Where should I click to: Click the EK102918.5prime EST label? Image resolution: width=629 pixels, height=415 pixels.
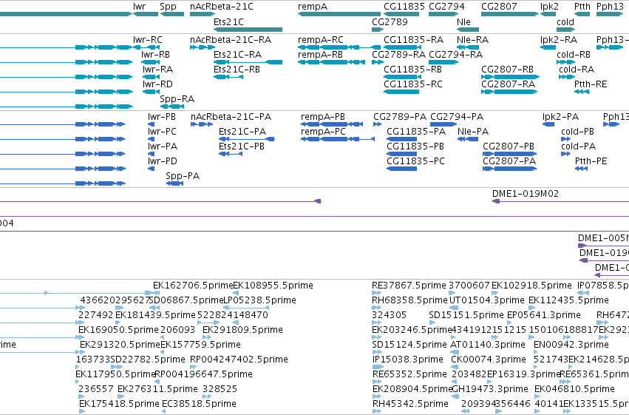click(x=531, y=285)
